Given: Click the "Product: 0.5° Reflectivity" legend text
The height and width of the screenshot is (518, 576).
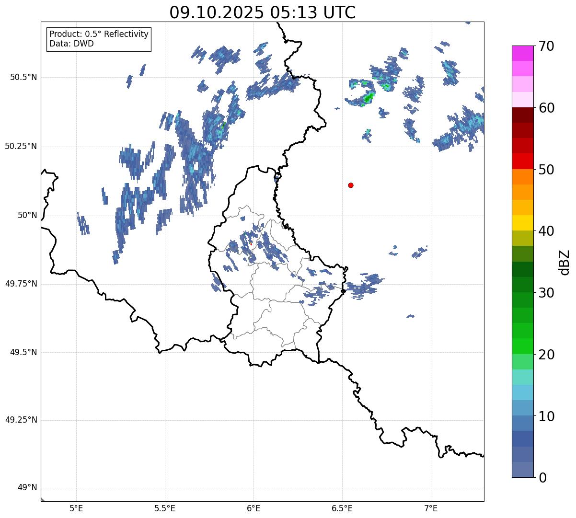Looking at the screenshot, I should pyautogui.click(x=99, y=34).
